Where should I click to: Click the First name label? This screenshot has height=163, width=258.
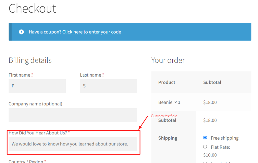[19, 75]
